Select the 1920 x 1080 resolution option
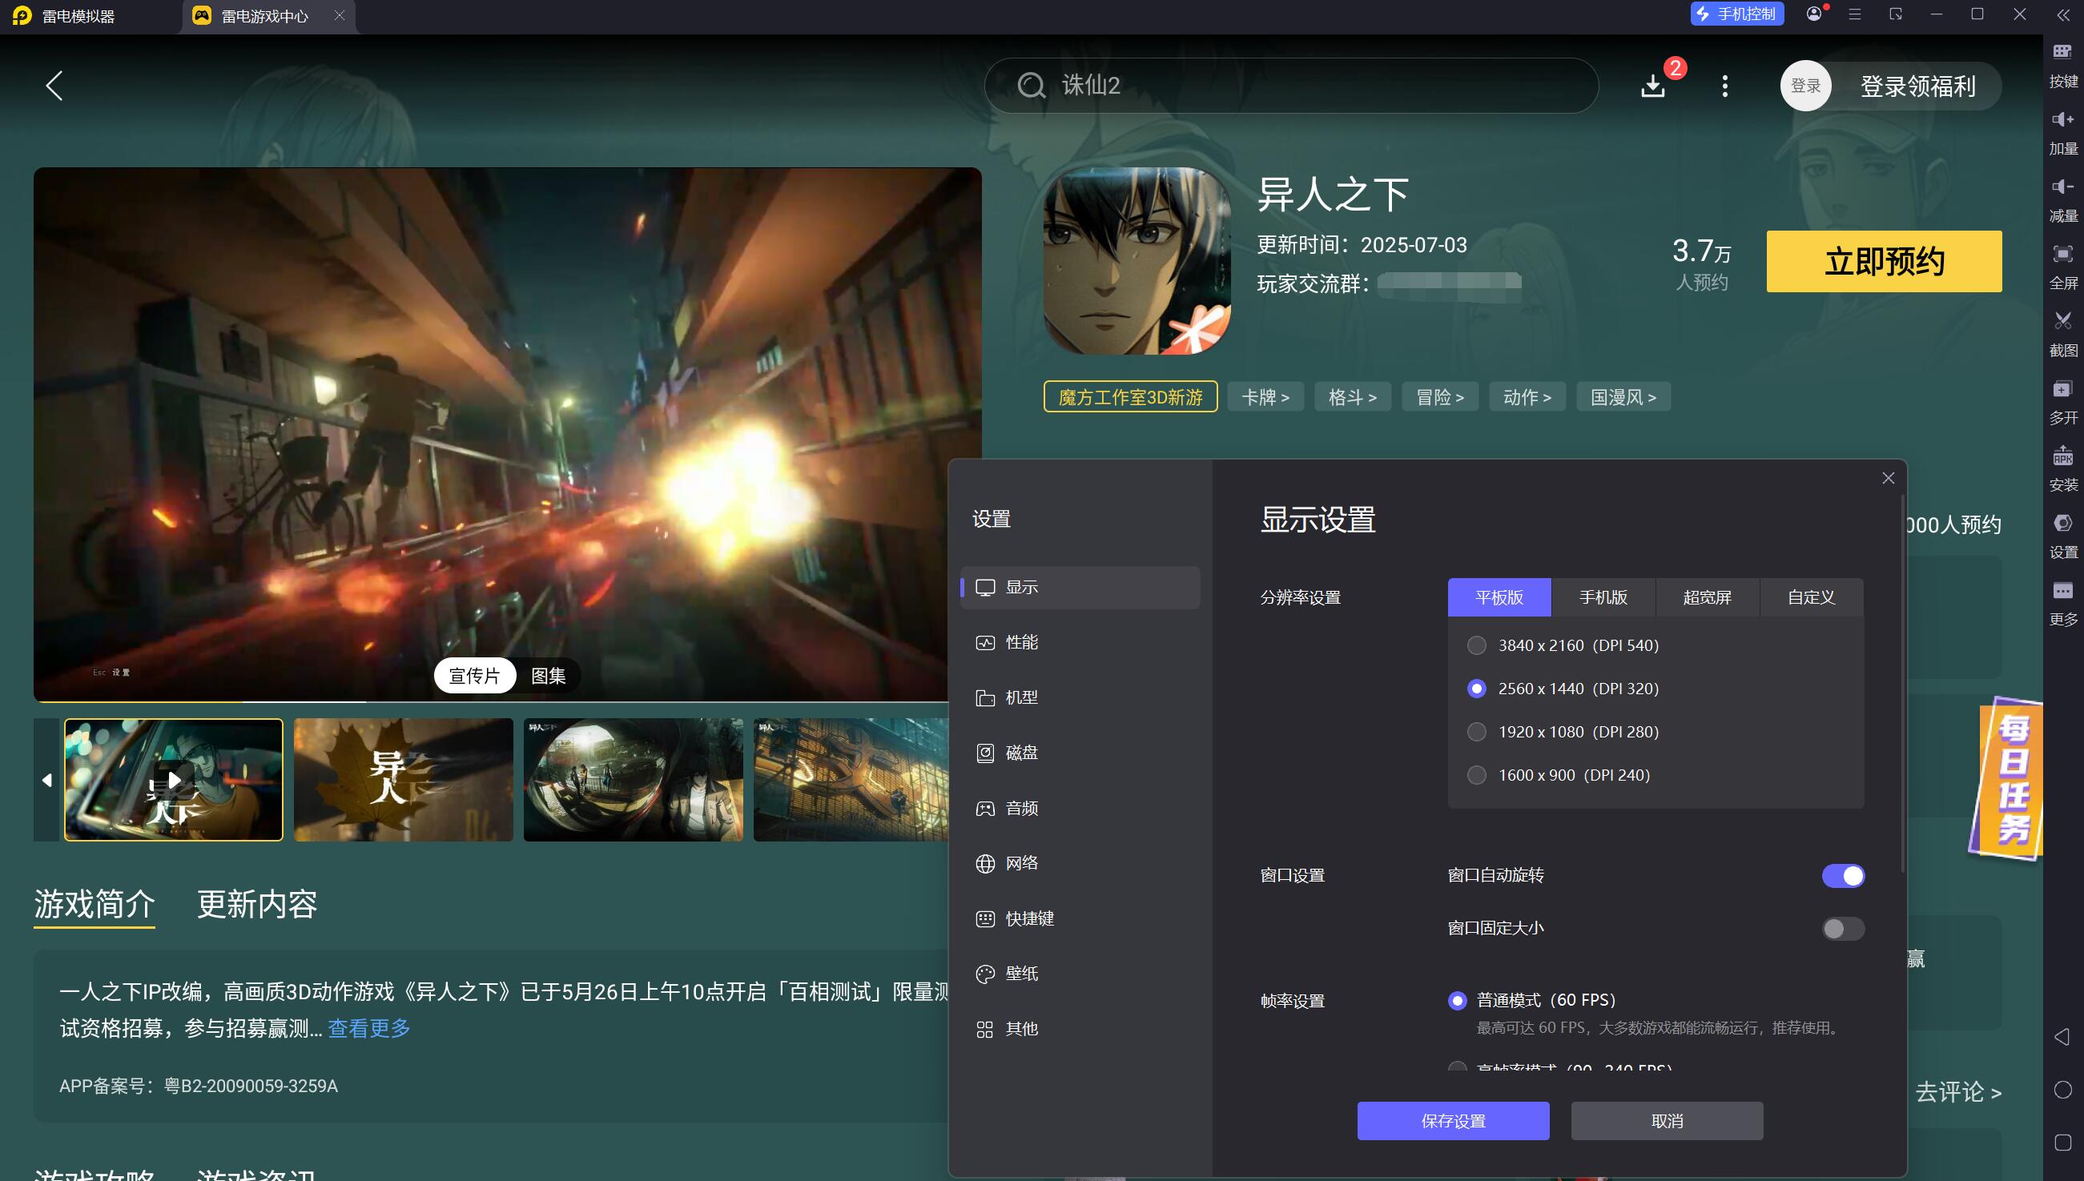 [x=1476, y=733]
